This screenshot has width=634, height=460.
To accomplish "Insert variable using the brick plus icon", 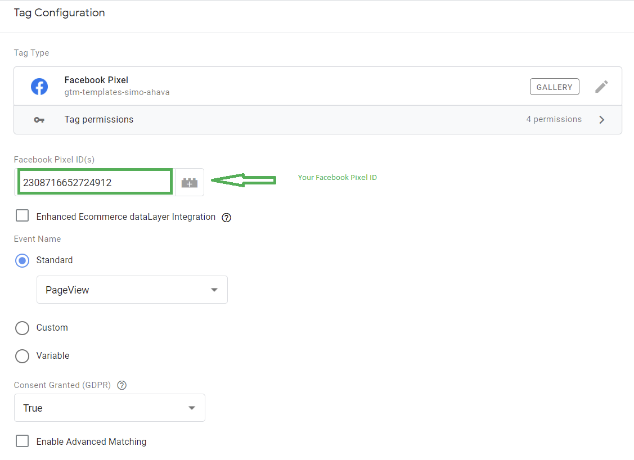I will 189,183.
